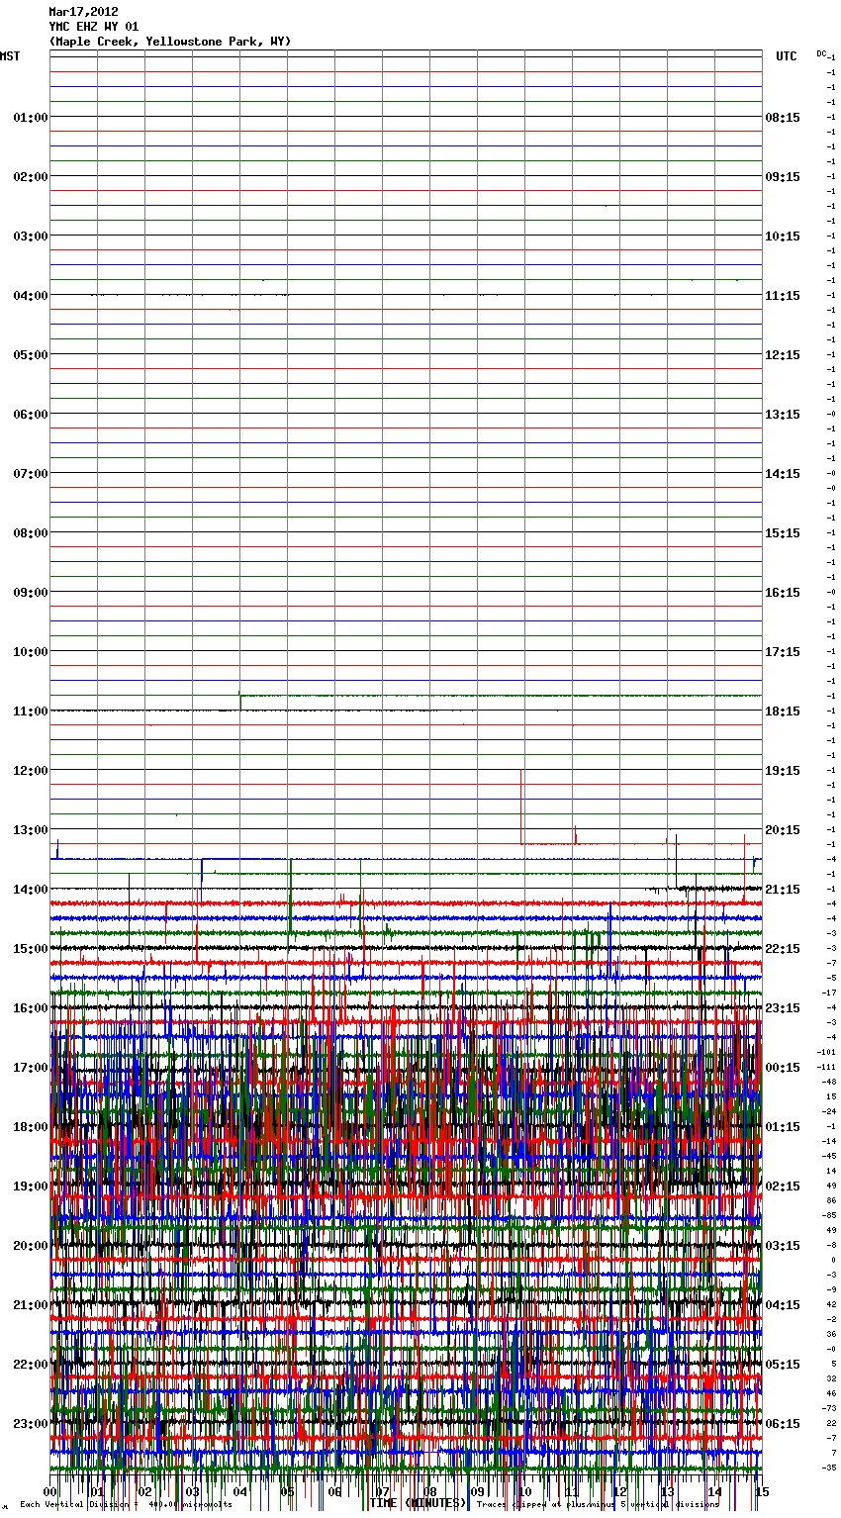
Task: Click the 20:15 UTC time label
Action: 783,830
